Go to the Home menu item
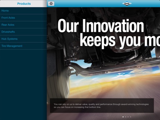This screenshot has height=120, width=160. [x=23, y=11]
